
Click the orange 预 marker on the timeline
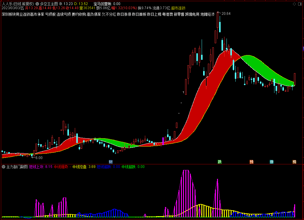pos(251,162)
